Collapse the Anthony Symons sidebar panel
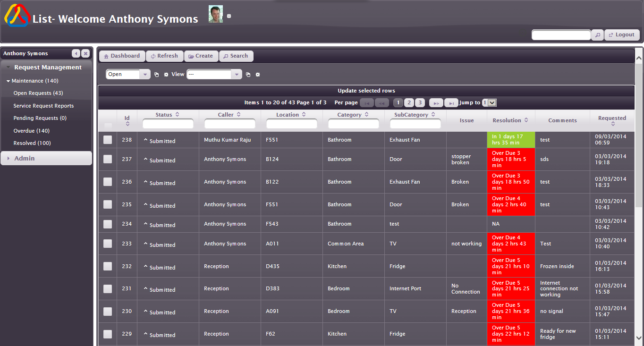644x346 pixels. pyautogui.click(x=76, y=53)
